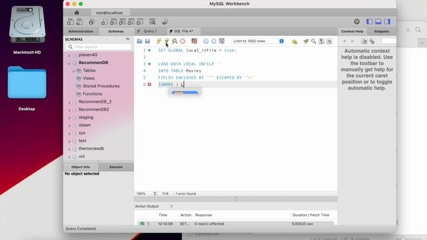
Task: Run Explain on the current statement
Action: pyautogui.click(x=175, y=41)
